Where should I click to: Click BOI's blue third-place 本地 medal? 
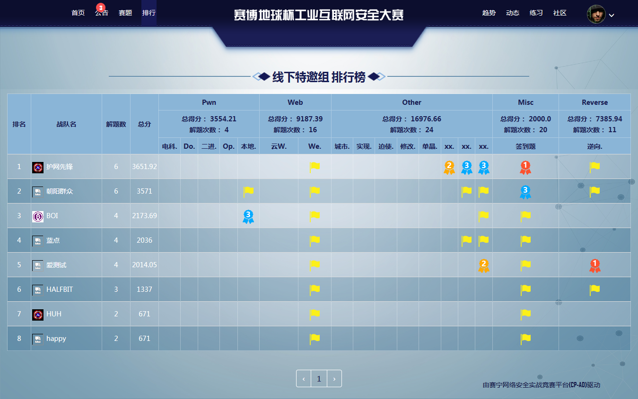[248, 217]
